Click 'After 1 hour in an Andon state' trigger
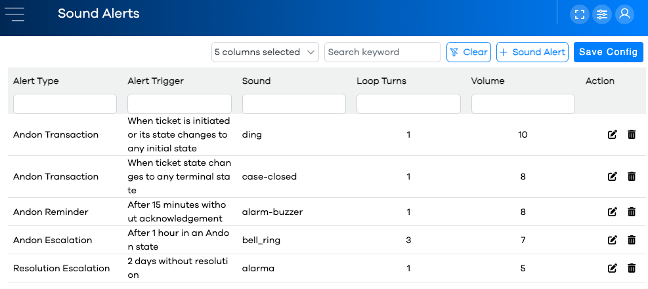This screenshot has height=289, width=648. pyautogui.click(x=178, y=240)
